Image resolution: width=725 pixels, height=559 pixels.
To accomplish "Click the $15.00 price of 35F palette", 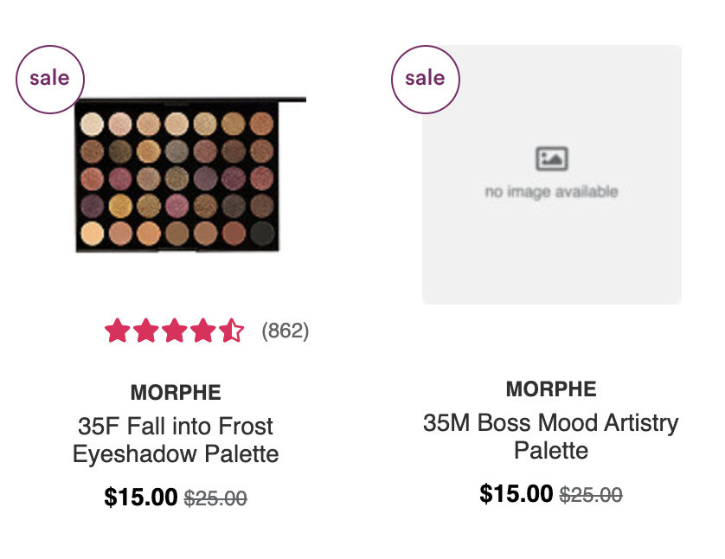I will (141, 498).
